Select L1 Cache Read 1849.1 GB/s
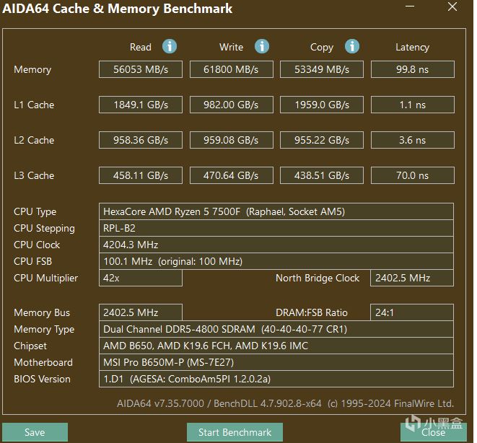The width and height of the screenshot is (477, 443). click(141, 105)
